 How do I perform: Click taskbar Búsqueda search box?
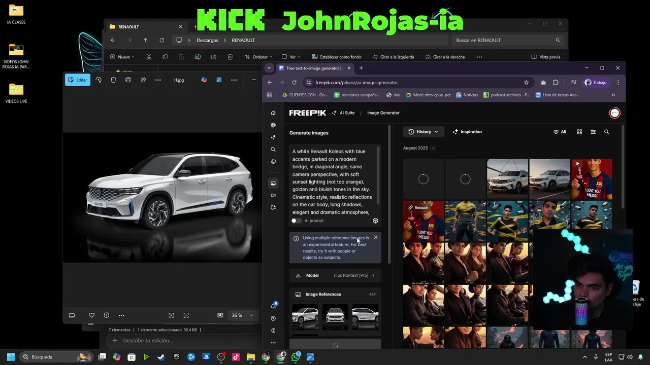[x=57, y=357]
